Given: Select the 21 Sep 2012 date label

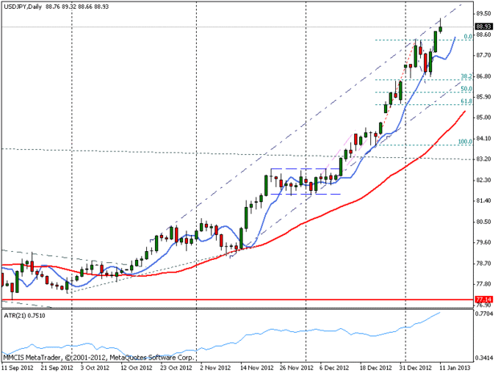Looking at the screenshot, I should pyautogui.click(x=57, y=367).
